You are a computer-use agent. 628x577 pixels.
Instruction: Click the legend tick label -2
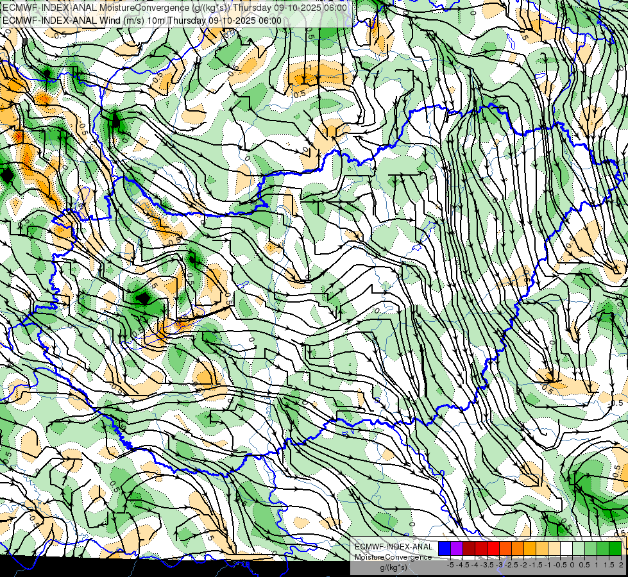(524, 565)
